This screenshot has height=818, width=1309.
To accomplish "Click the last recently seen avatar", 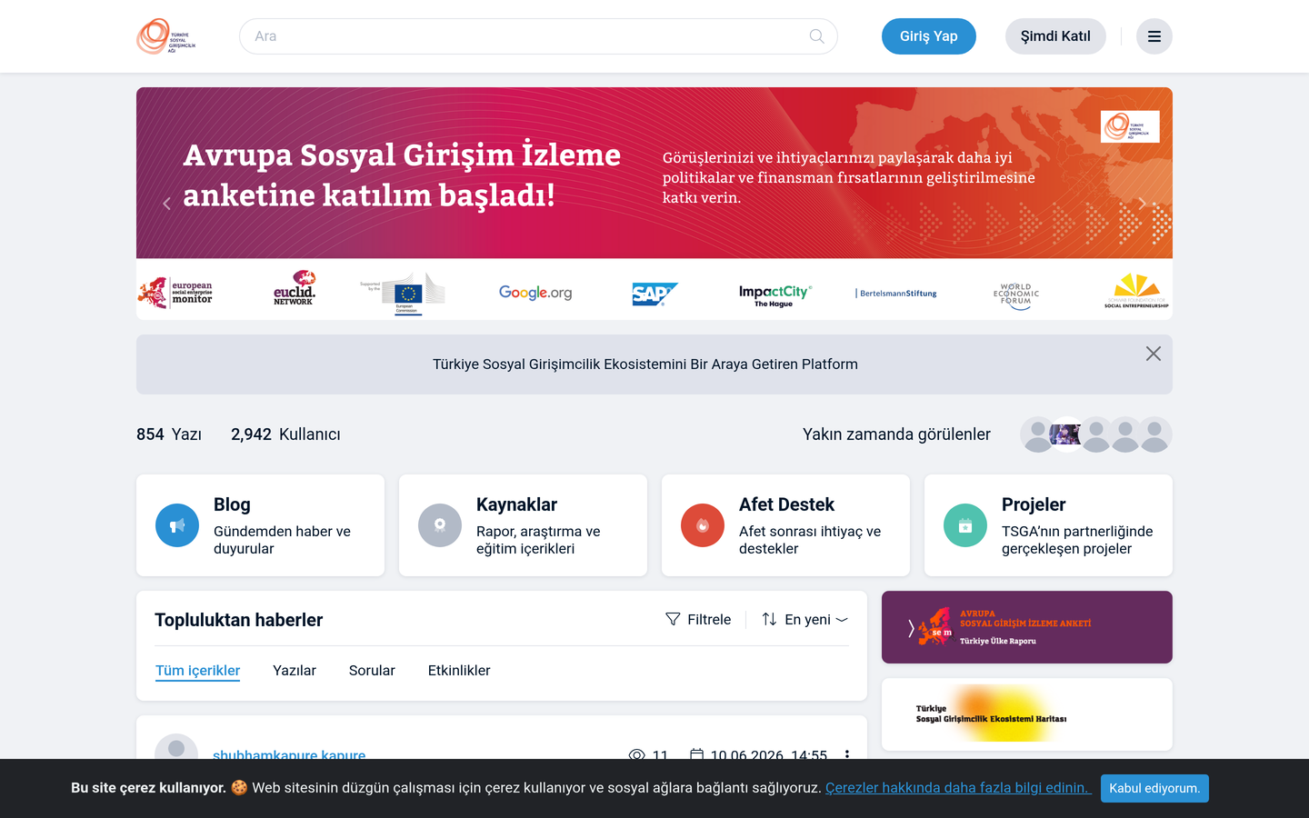I will 1154,434.
